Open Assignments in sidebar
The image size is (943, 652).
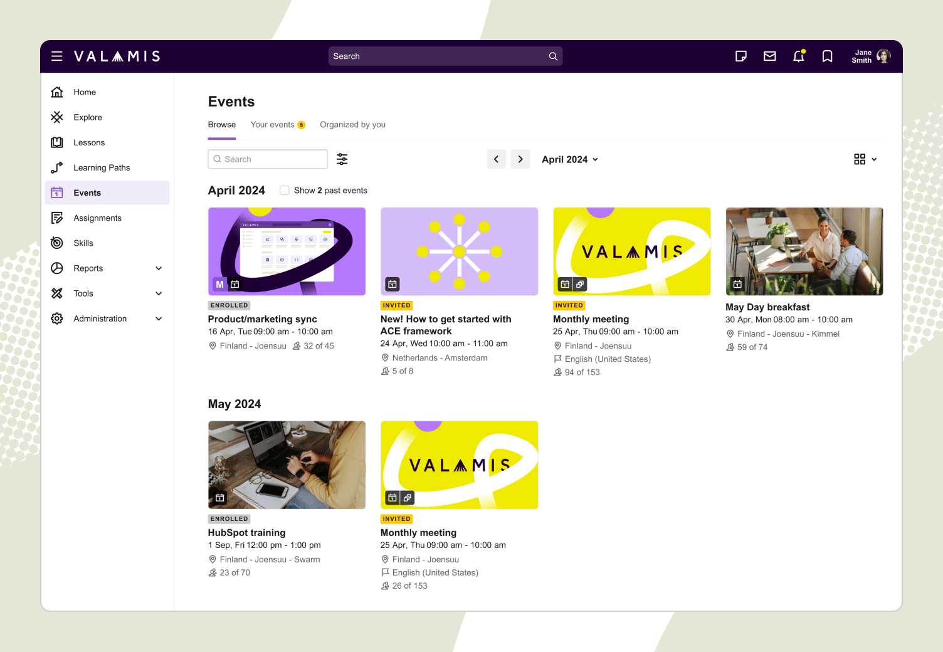point(107,218)
